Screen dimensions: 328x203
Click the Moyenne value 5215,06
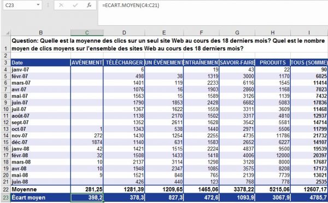[273, 189]
